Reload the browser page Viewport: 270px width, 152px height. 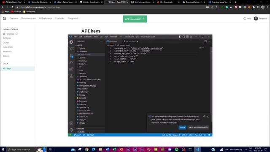(x=12, y=7)
